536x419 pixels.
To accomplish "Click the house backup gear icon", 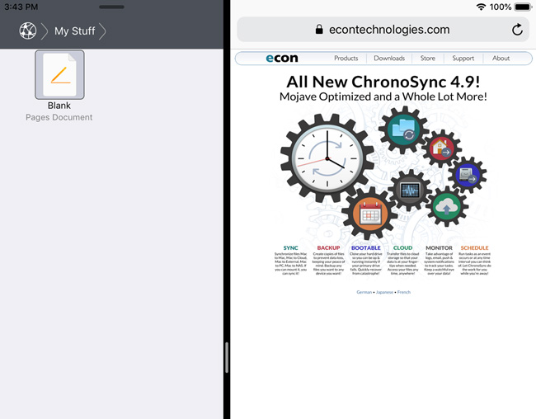I will pos(441,148).
